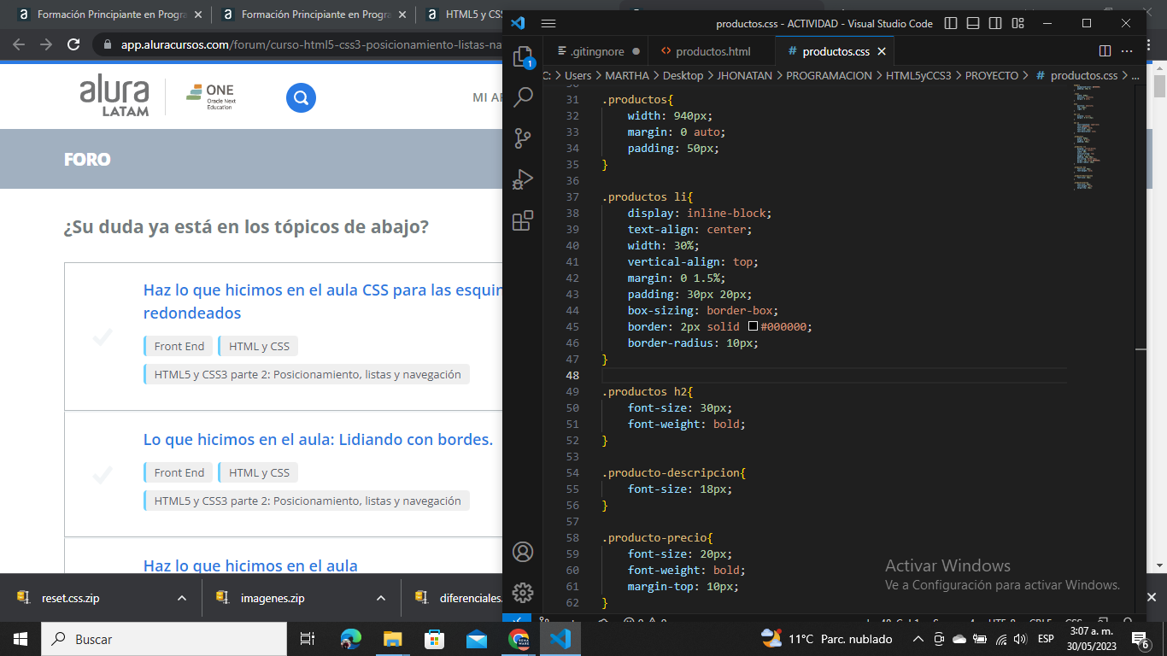Image resolution: width=1167 pixels, height=656 pixels.
Task: Click the Buscar taskbar search box
Action: click(163, 639)
